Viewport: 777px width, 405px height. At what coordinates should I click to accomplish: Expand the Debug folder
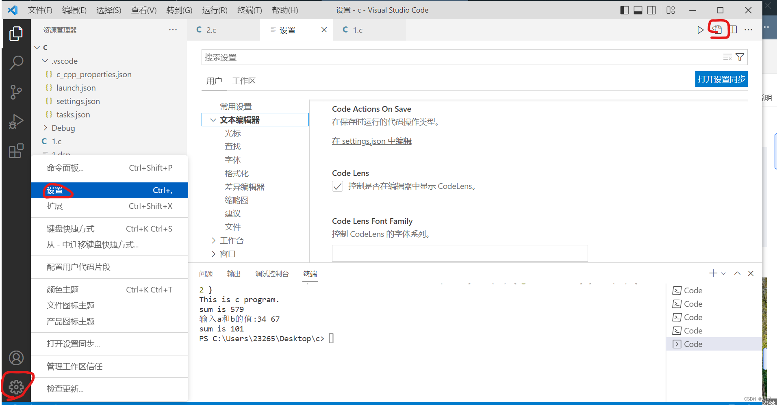45,128
